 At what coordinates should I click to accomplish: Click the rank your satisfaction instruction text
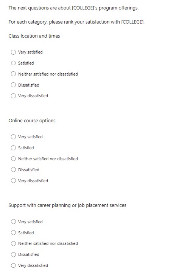click(76, 22)
